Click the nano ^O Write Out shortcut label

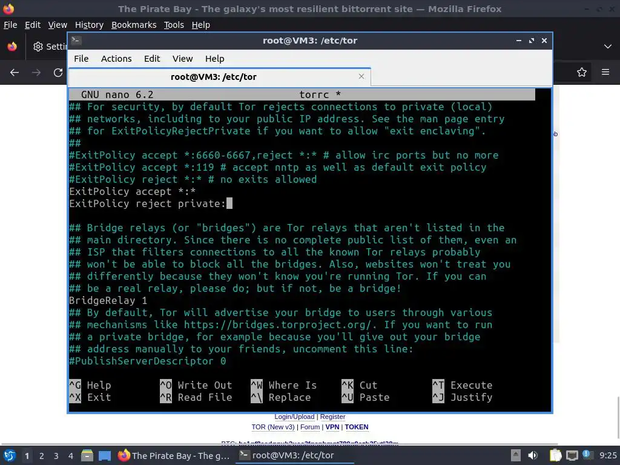coord(196,385)
